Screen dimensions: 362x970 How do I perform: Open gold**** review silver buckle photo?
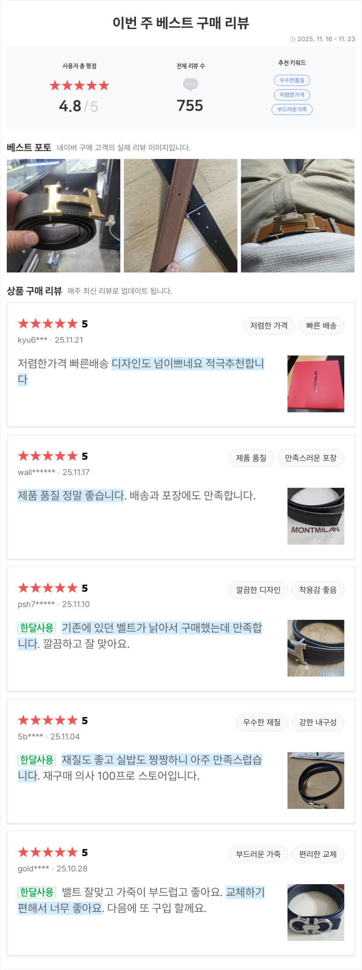coord(316,912)
